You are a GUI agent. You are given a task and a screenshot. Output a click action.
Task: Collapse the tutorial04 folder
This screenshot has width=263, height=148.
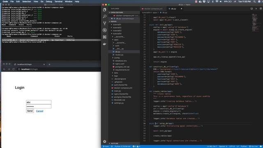(x=117, y=34)
